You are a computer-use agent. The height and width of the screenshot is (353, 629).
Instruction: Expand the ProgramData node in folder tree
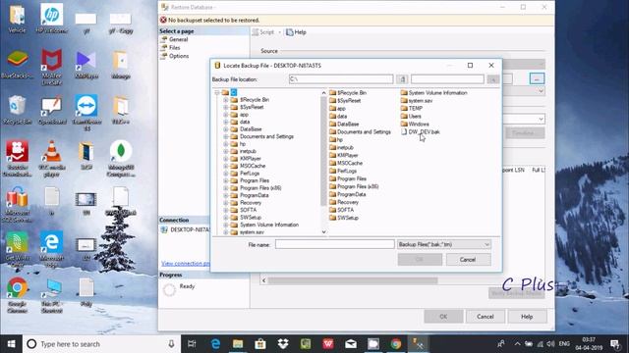tap(226, 195)
